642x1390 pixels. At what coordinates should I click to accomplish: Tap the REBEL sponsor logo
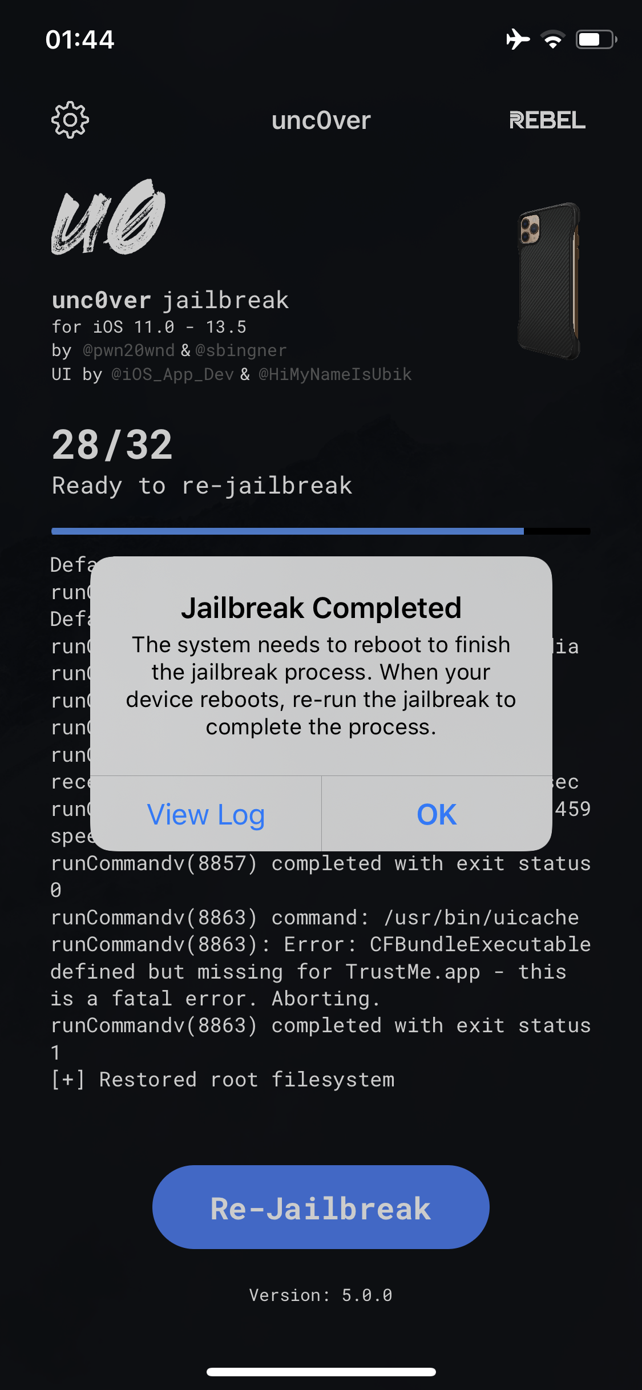coord(547,120)
